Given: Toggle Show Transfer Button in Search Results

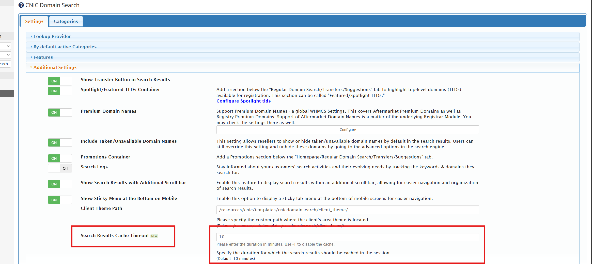Looking at the screenshot, I should 60,81.
